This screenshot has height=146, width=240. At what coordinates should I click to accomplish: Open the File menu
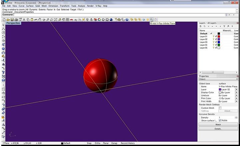point(4,6)
